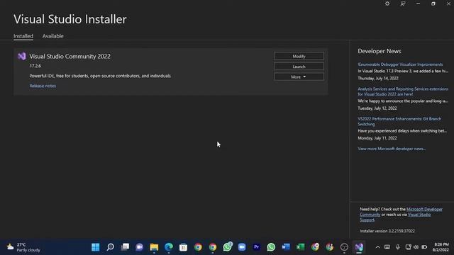The width and height of the screenshot is (454, 255).
Task: Open Zoom from the taskbar
Action: 242,247
